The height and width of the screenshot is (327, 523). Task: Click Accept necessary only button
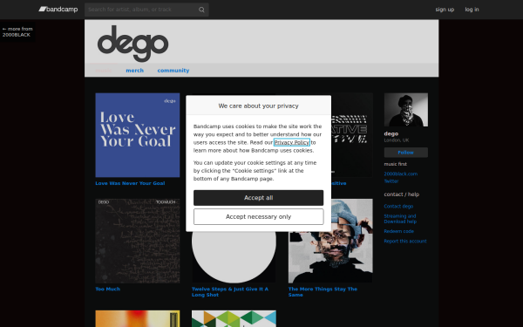259,216
